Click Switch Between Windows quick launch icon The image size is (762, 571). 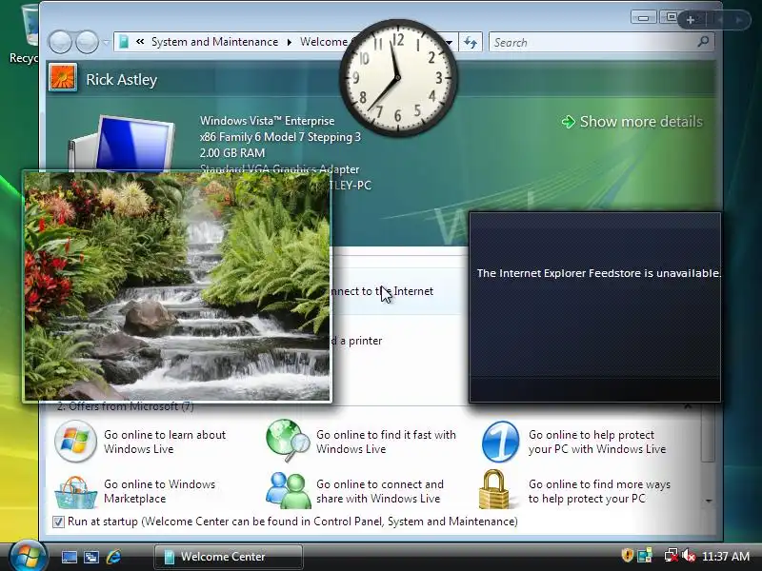91,557
